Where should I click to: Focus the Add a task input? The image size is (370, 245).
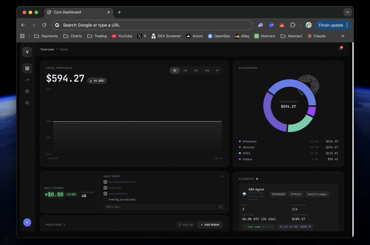pos(160,207)
